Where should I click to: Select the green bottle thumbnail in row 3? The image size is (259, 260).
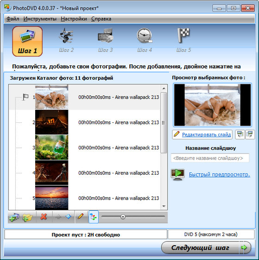click(52, 147)
